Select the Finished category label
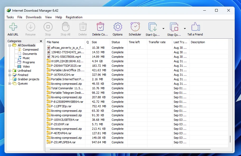Image resolution: width=241 pixels, height=156 pixels. pyautogui.click(x=23, y=75)
